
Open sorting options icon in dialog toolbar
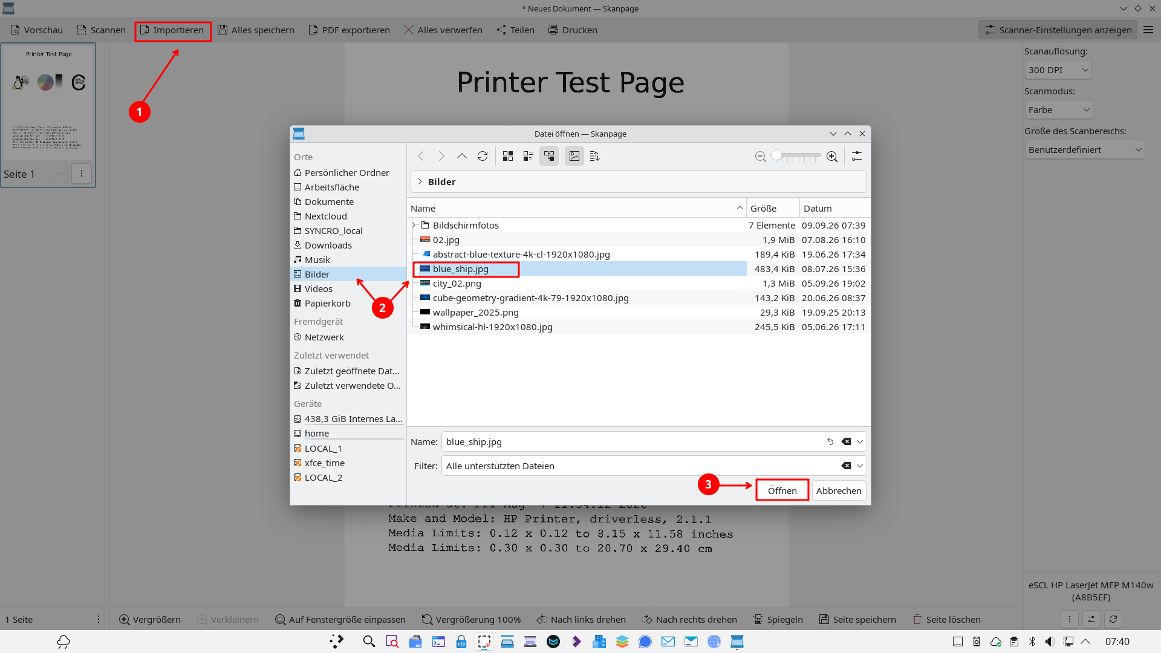coord(594,156)
